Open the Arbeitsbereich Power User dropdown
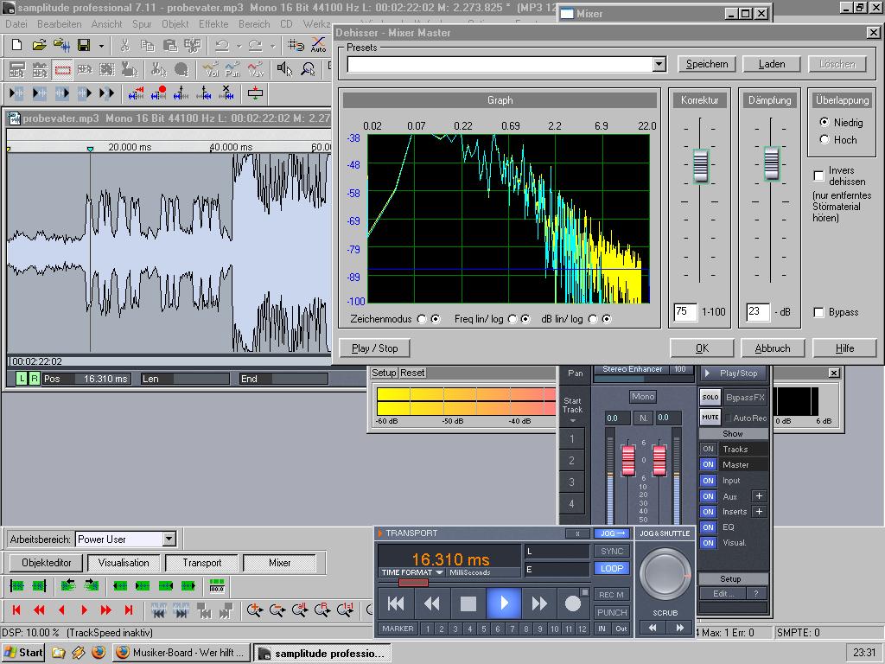 tap(169, 539)
